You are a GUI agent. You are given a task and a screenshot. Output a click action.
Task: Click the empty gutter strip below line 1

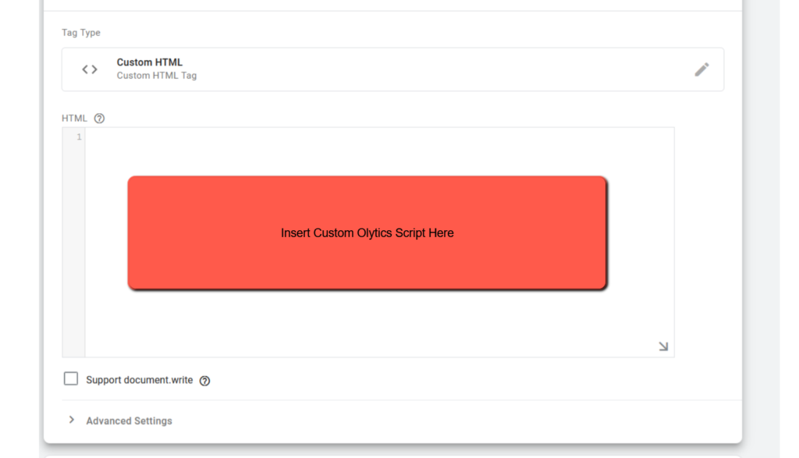[x=73, y=250]
